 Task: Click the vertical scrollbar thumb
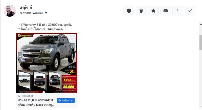click(x=201, y=43)
